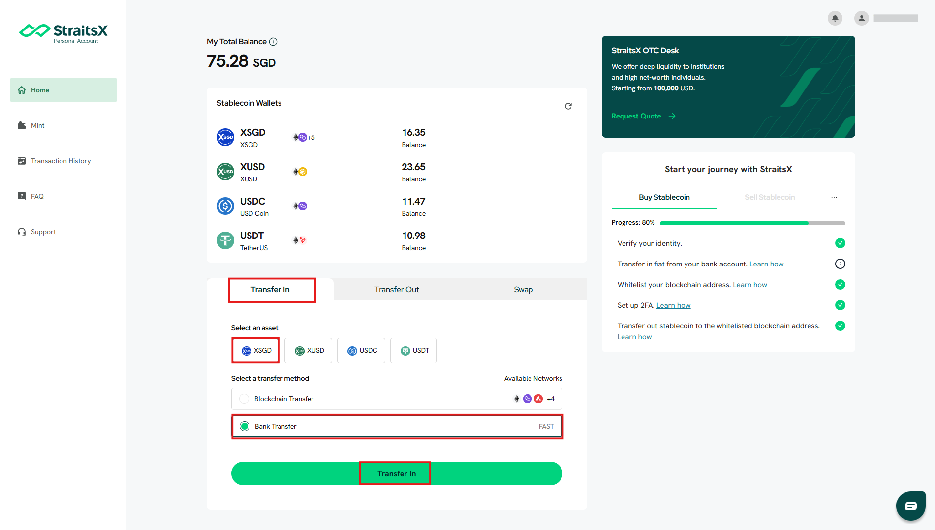The width and height of the screenshot is (935, 530).
Task: Click the Stablecoin Wallets heading
Action: point(249,103)
